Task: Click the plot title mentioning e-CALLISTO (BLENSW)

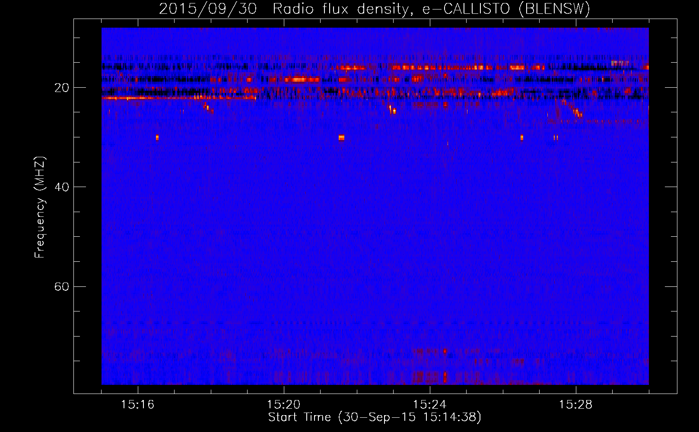Action: coord(375,9)
